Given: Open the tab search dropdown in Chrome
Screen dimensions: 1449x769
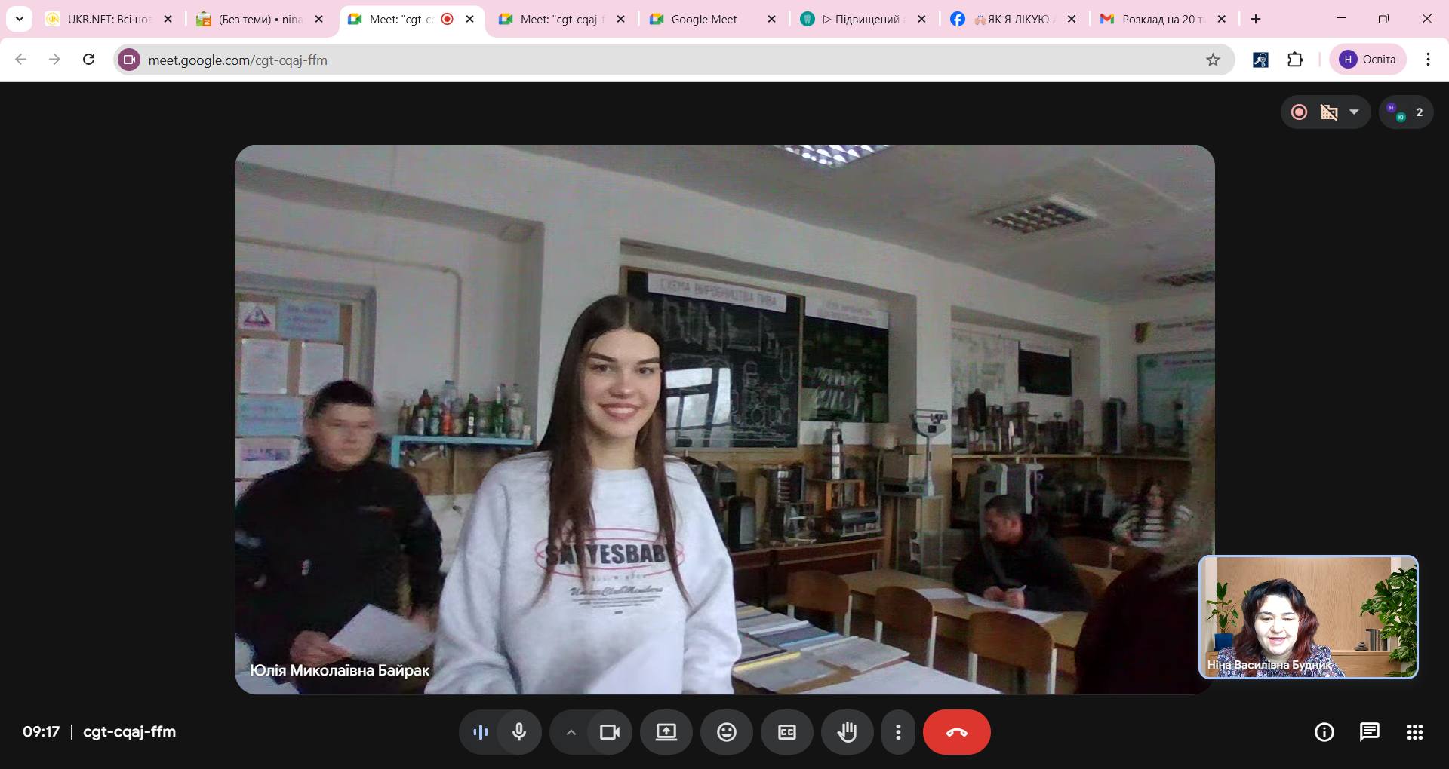Looking at the screenshot, I should (20, 19).
